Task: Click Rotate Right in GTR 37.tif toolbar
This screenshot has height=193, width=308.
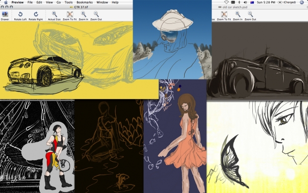Action: click(36, 16)
